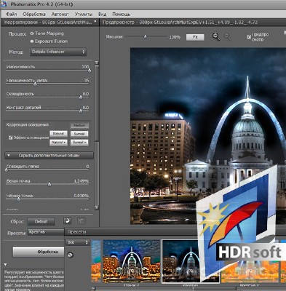The height and width of the screenshot is (291, 286).
Task: Open the Все filter dropdown in presets panel
Action: 78,242
